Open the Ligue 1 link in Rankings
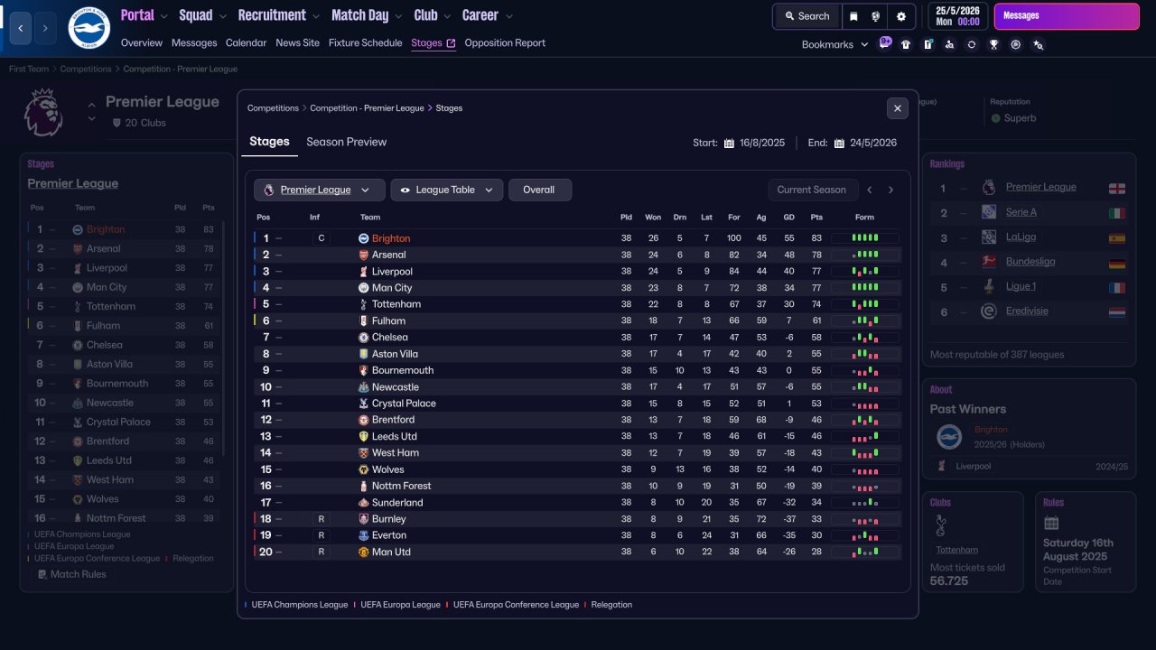 pyautogui.click(x=1021, y=286)
